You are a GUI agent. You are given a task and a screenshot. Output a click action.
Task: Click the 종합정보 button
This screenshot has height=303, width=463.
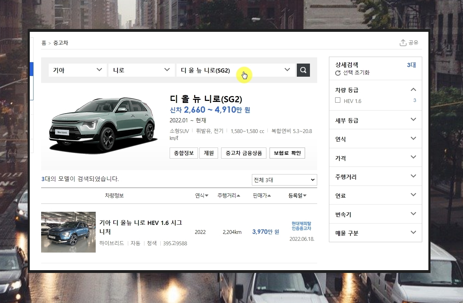[x=183, y=153]
